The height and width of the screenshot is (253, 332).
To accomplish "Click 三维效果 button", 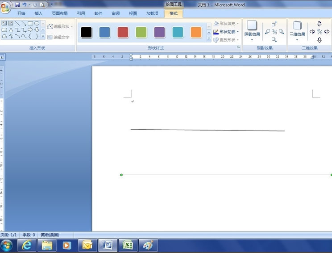I will (x=297, y=30).
